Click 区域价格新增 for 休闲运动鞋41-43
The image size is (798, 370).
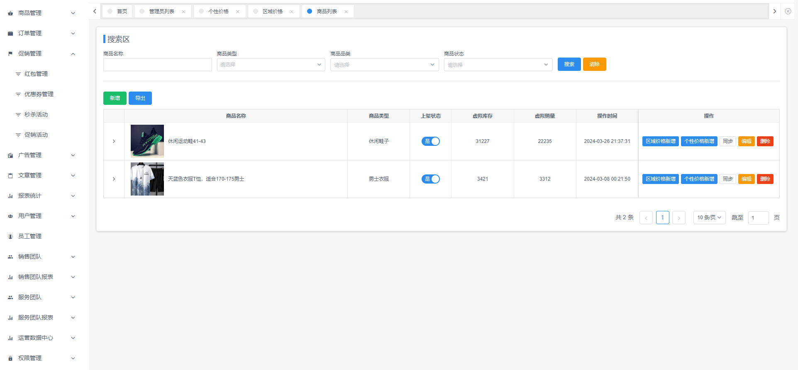661,141
